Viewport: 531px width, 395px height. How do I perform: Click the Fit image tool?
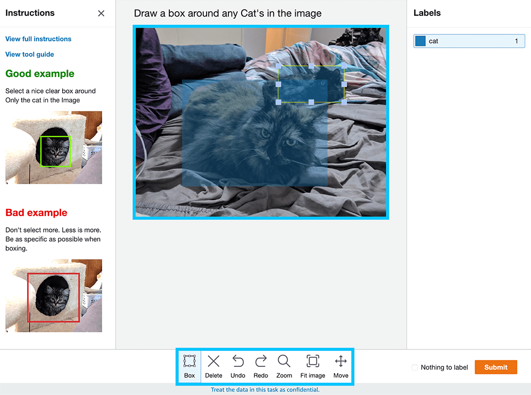click(x=313, y=366)
